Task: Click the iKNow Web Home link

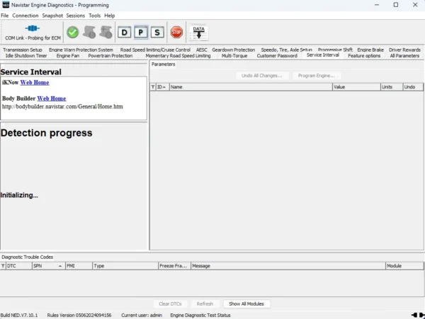Action: (35, 83)
